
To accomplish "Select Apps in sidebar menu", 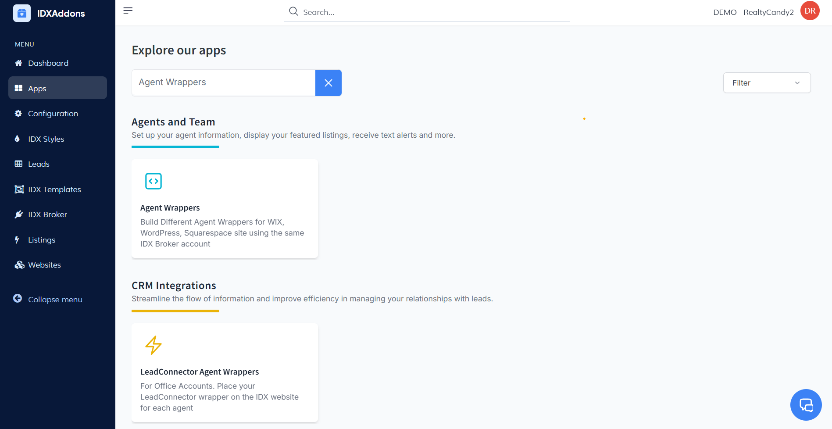I will (x=57, y=88).
